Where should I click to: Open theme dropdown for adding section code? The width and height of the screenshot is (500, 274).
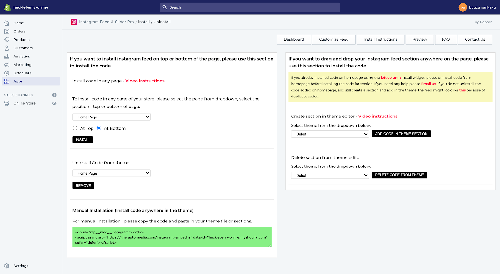pos(330,134)
